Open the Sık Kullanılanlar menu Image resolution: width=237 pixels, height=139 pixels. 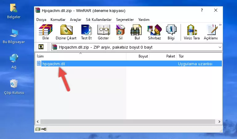click(x=99, y=20)
